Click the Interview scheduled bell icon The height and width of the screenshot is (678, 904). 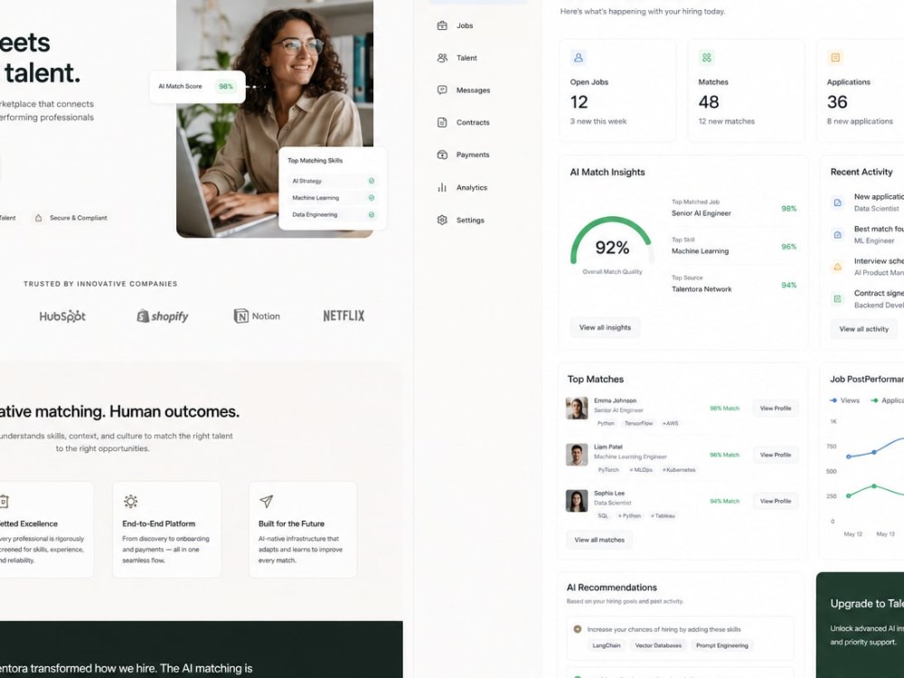pos(838,267)
